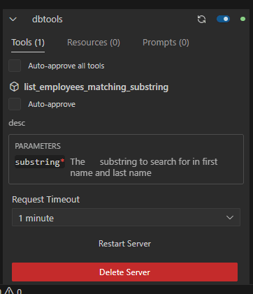The image size is (253, 294).
Task: Click the list_employees_matching_substring tool name
Action: point(96,87)
